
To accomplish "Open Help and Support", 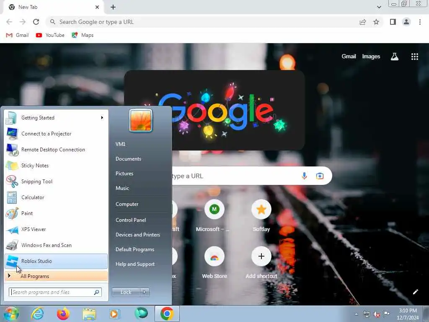I will (135, 264).
